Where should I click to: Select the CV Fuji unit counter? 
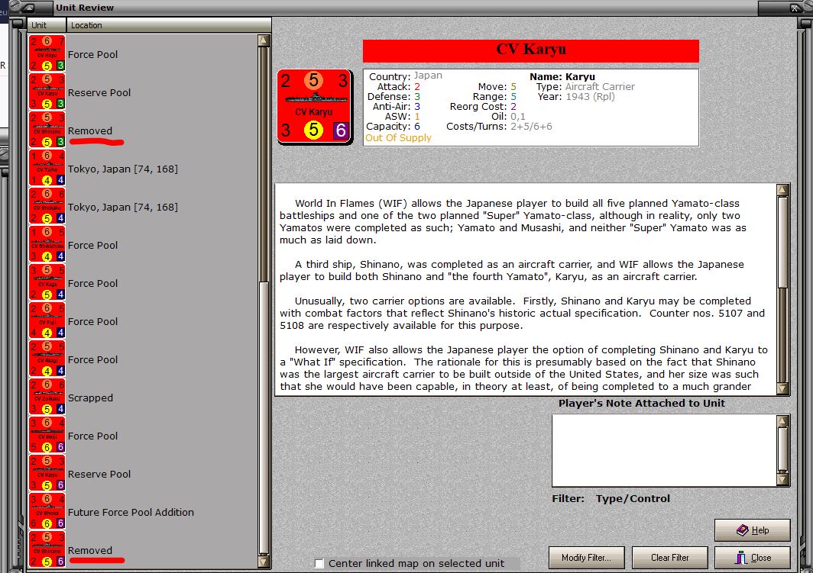[47, 321]
